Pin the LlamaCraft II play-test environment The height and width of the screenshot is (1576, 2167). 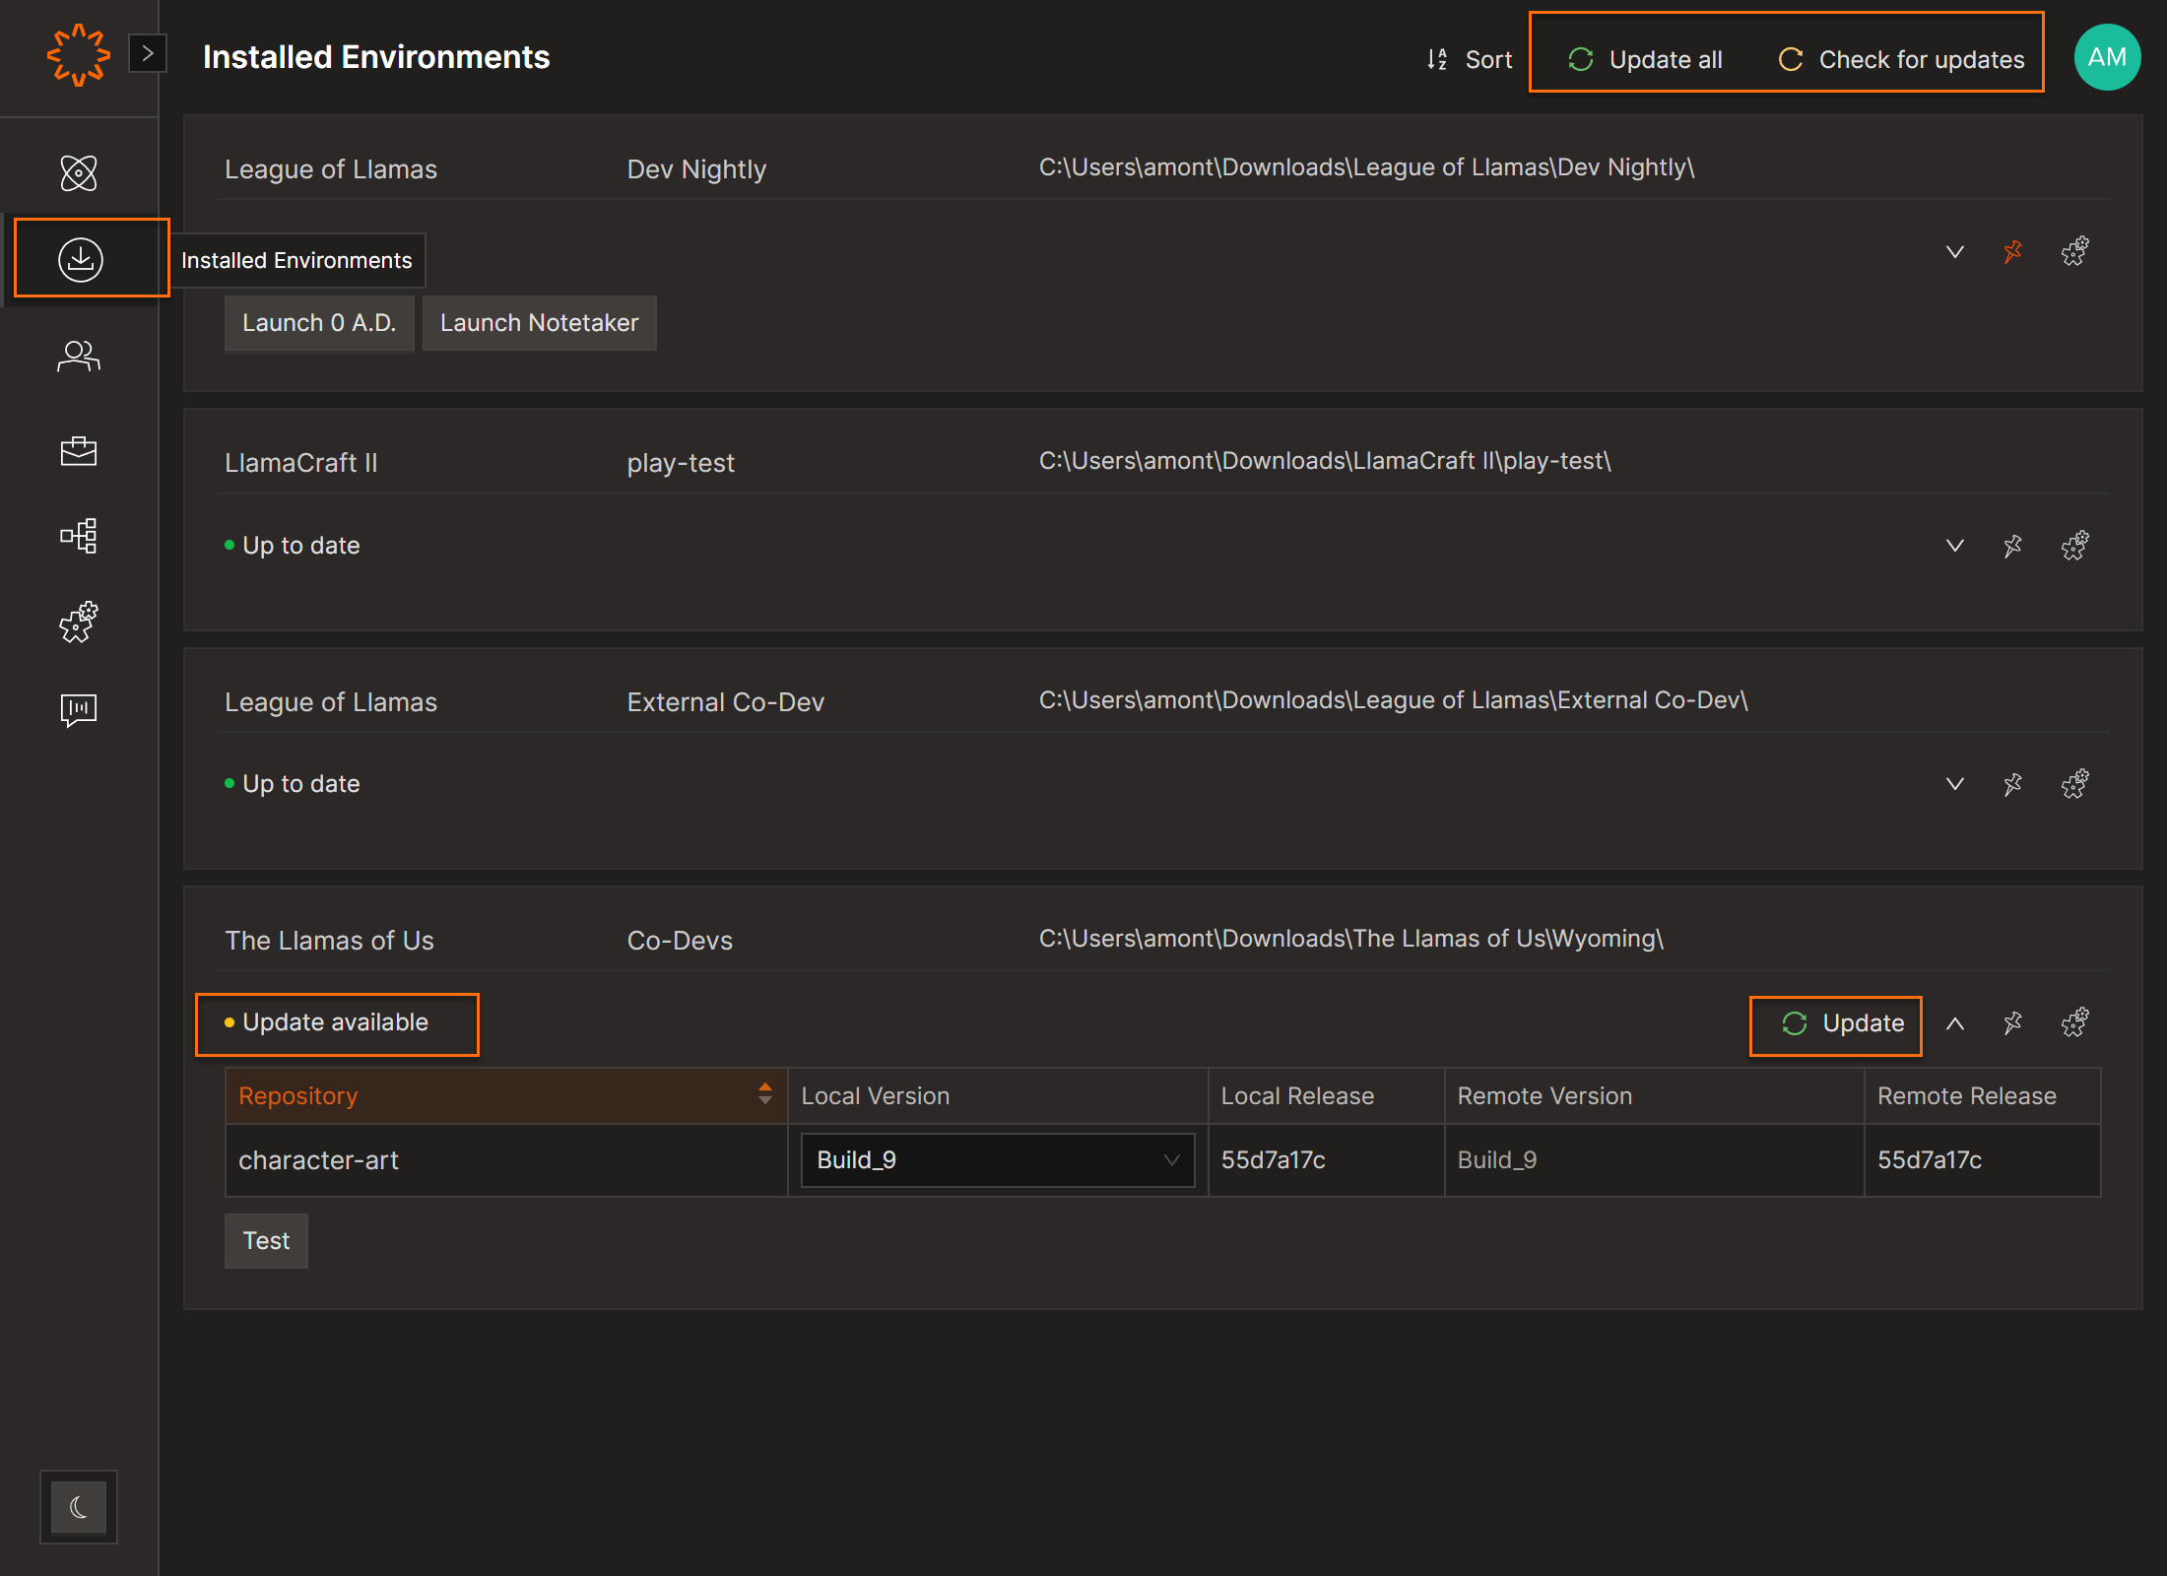click(x=2012, y=546)
